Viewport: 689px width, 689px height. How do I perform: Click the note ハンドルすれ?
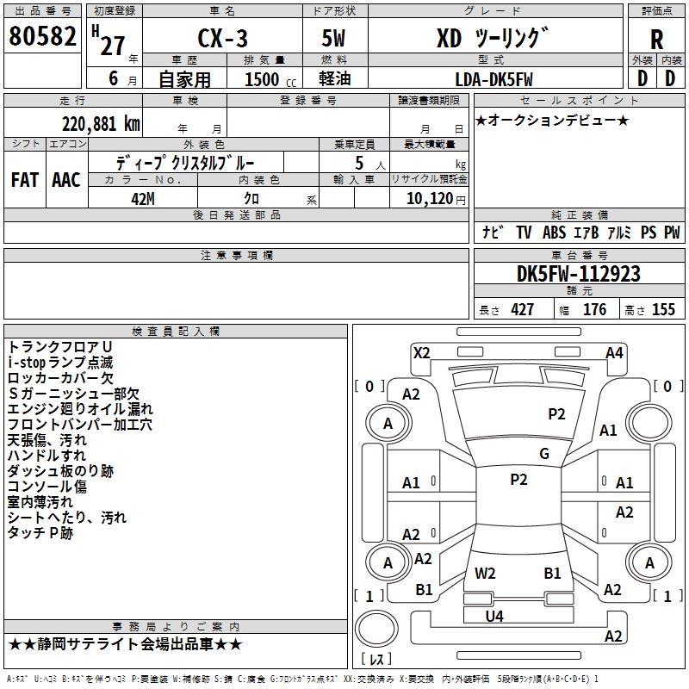pyautogui.click(x=47, y=456)
